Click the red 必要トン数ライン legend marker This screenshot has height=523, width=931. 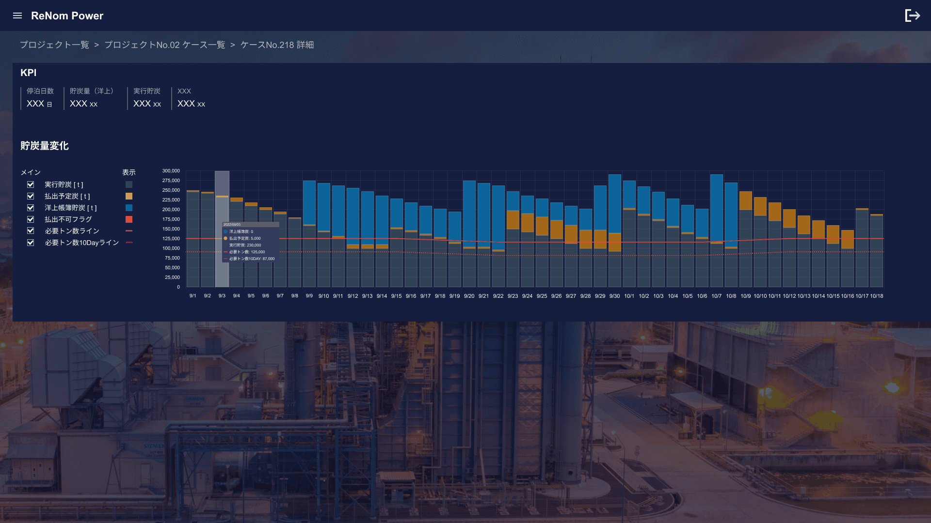pyautogui.click(x=129, y=231)
